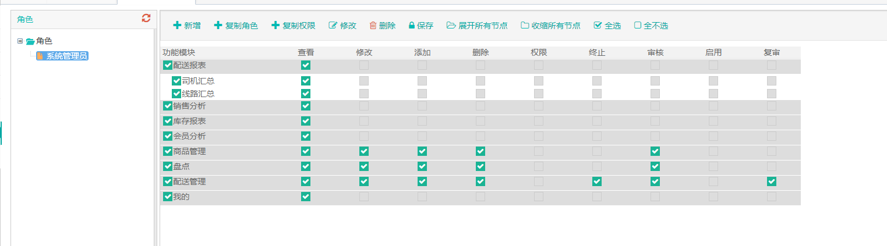
Task: Toggle 配送管理 复审 permission checkbox
Action: click(772, 181)
